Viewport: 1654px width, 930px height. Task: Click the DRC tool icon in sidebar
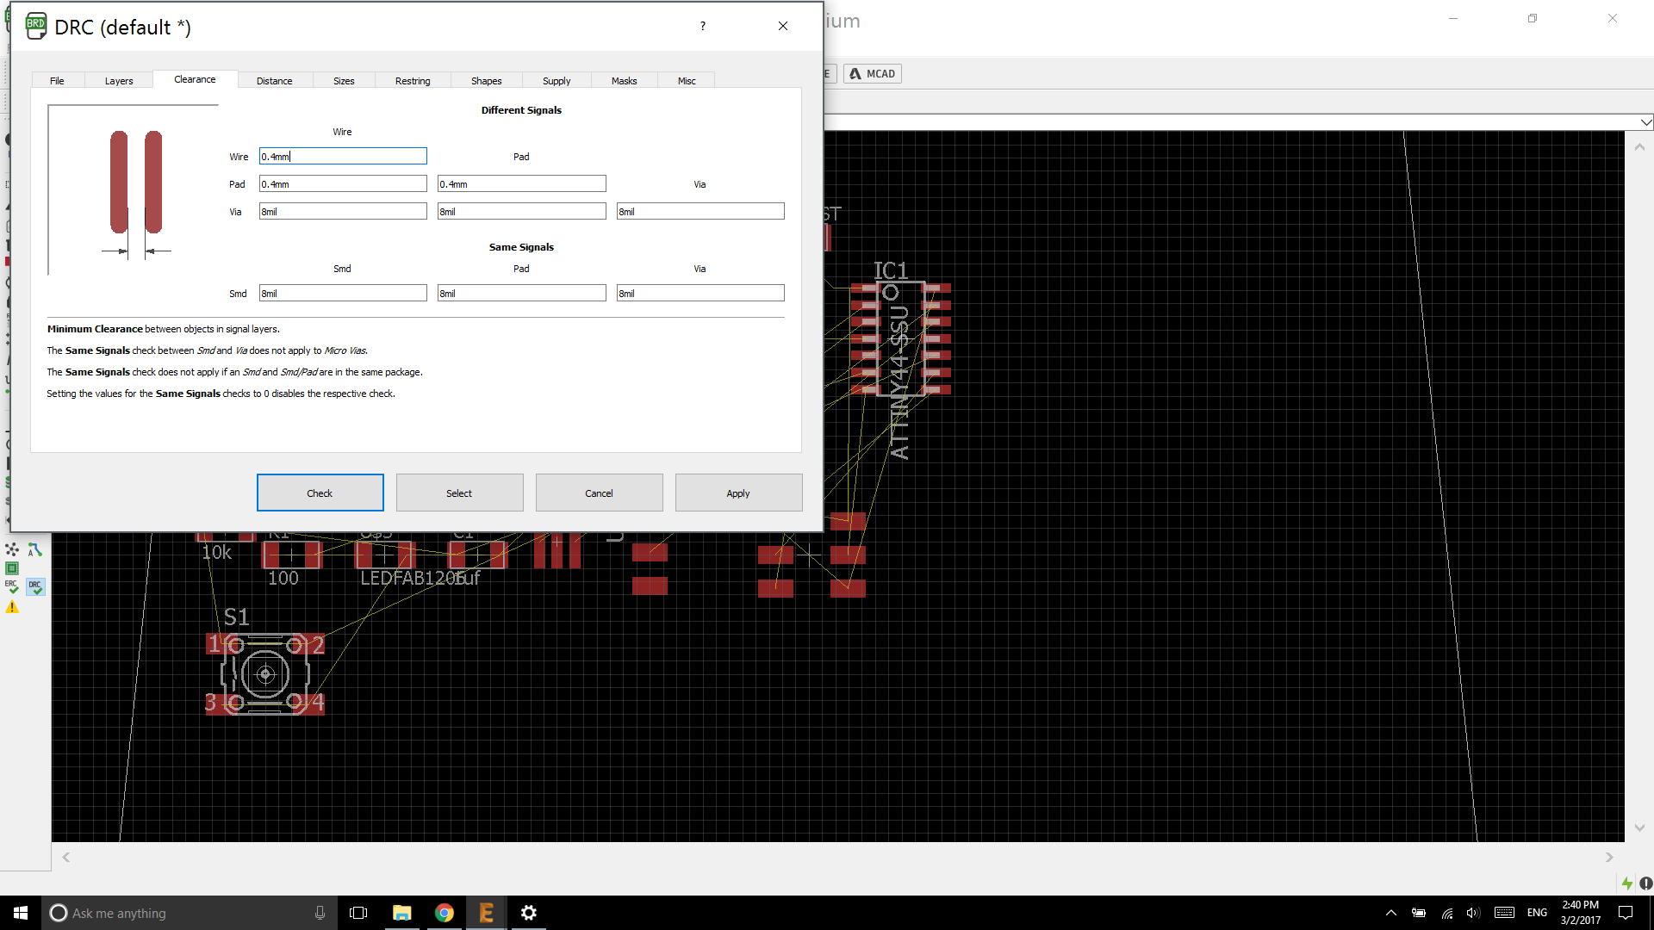(35, 586)
